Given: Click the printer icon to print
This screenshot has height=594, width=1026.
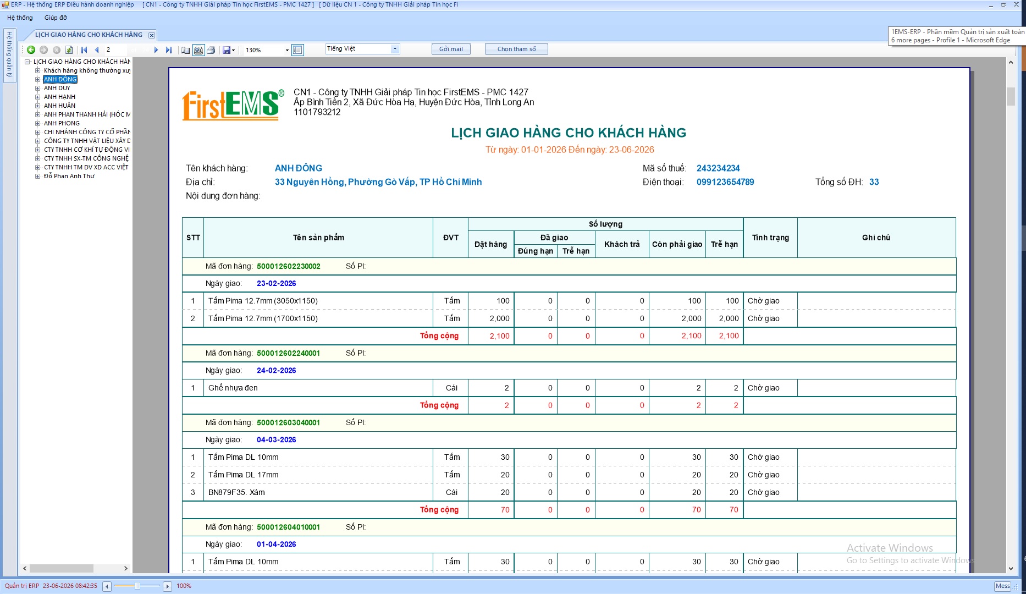Looking at the screenshot, I should point(211,50).
